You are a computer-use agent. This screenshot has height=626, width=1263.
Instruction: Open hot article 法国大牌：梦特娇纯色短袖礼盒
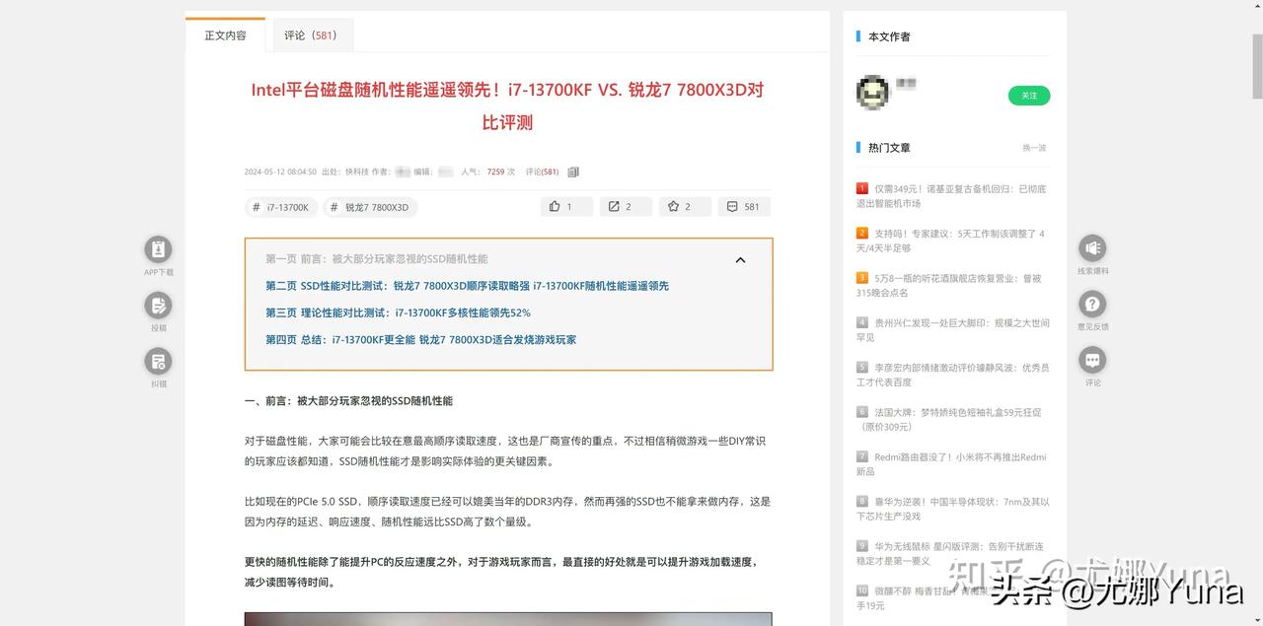click(x=951, y=419)
